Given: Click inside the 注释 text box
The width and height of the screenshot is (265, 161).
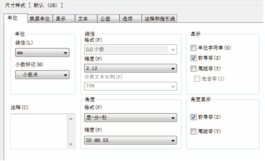Looking at the screenshot, I should coord(39,131).
